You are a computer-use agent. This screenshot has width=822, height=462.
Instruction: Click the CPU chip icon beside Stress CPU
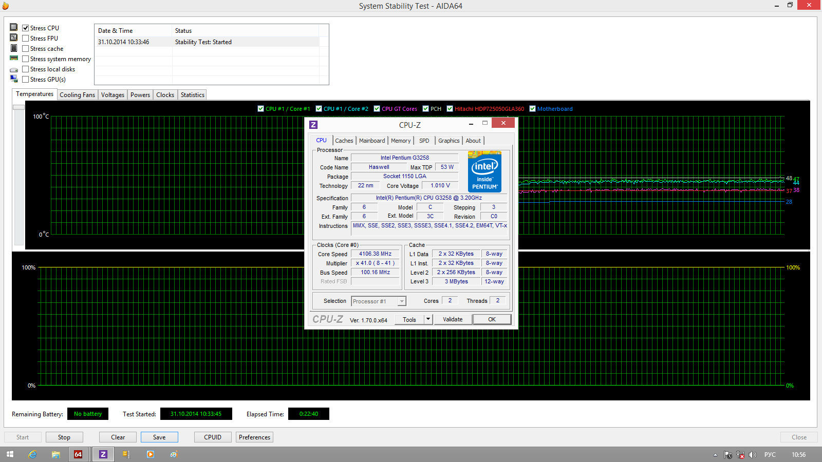[14, 27]
